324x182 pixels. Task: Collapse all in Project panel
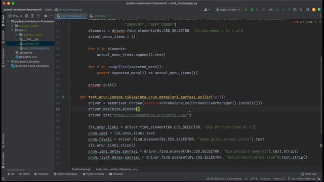[x=38, y=16]
